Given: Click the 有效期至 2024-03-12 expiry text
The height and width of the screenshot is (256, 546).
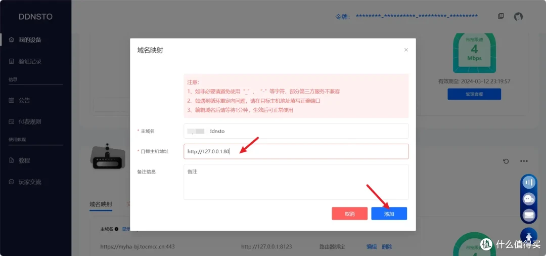Looking at the screenshot, I should pyautogui.click(x=474, y=81).
